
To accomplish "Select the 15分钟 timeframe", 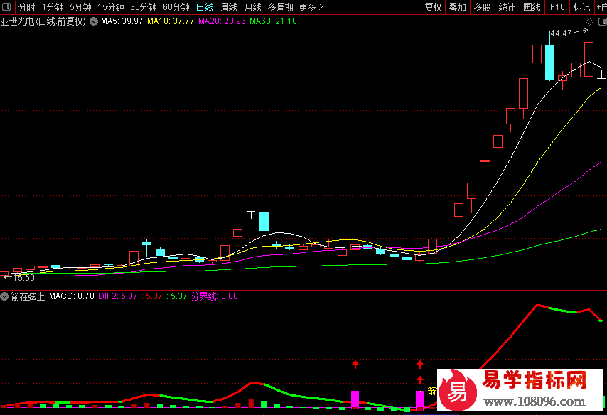I will (111, 7).
